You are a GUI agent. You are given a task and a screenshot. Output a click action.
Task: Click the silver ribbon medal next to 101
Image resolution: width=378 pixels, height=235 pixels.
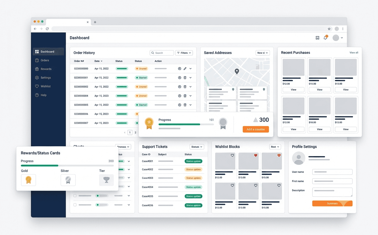click(x=223, y=123)
